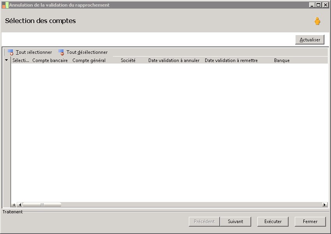Sort by Compte général column header
Image resolution: width=331 pixels, height=234 pixels.
89,60
